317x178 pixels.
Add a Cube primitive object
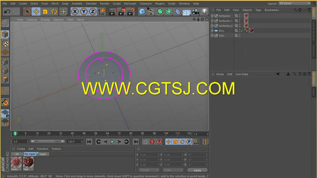click(x=142, y=11)
